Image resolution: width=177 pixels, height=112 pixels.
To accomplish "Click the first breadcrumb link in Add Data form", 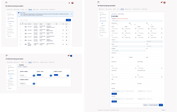I will pos(114,14).
